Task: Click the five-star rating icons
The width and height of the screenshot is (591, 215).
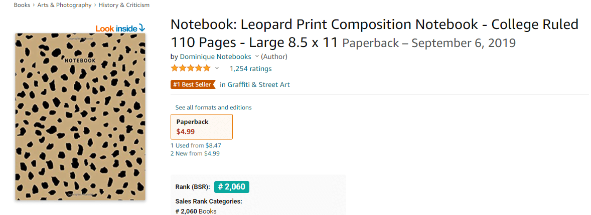Action: tap(191, 68)
